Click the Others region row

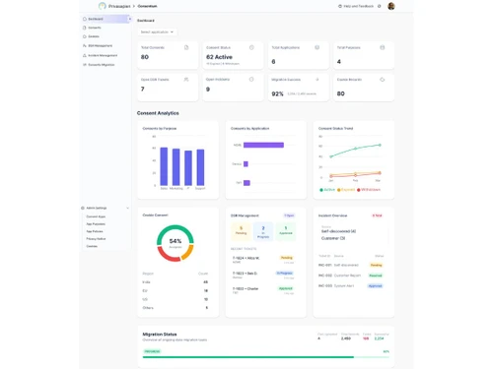[x=176, y=308]
